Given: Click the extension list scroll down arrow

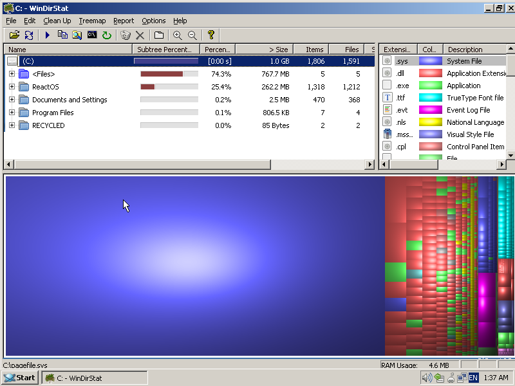Looking at the screenshot, I should pyautogui.click(x=510, y=155).
